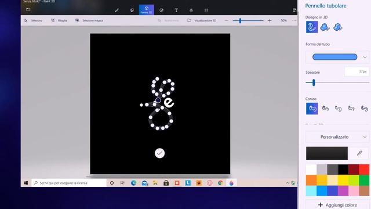
Task: Select the tube brush 3D doodle tool
Action: tap(312, 27)
